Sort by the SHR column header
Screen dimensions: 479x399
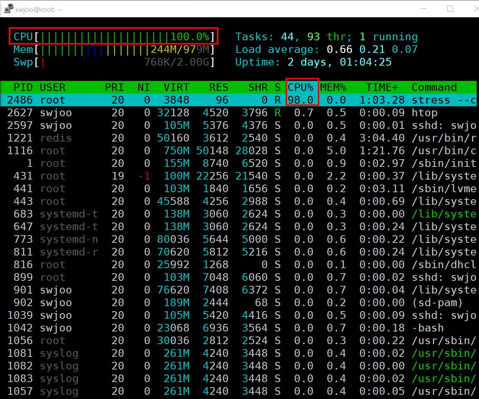coord(258,87)
